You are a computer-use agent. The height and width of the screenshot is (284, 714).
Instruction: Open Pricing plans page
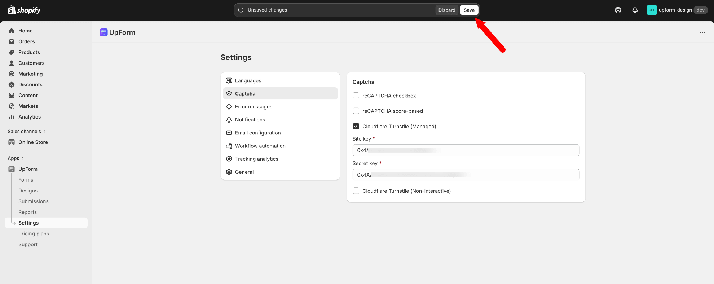pos(34,234)
